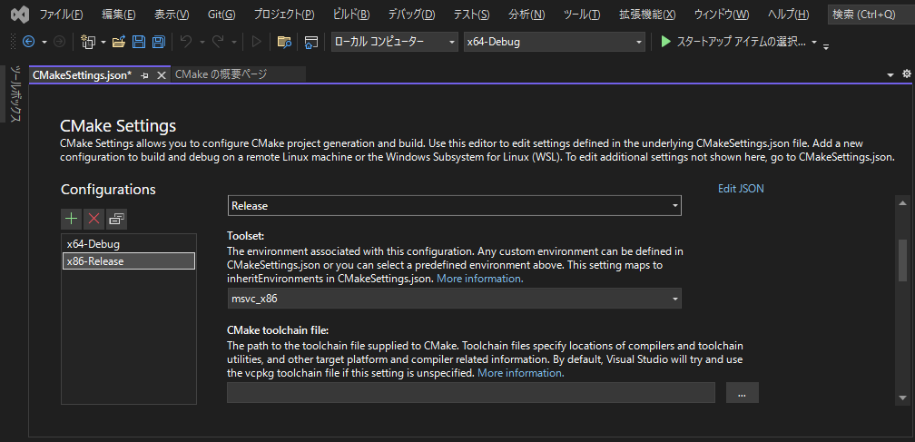
Task: Open the Release configuration type dropdown
Action: [x=454, y=206]
